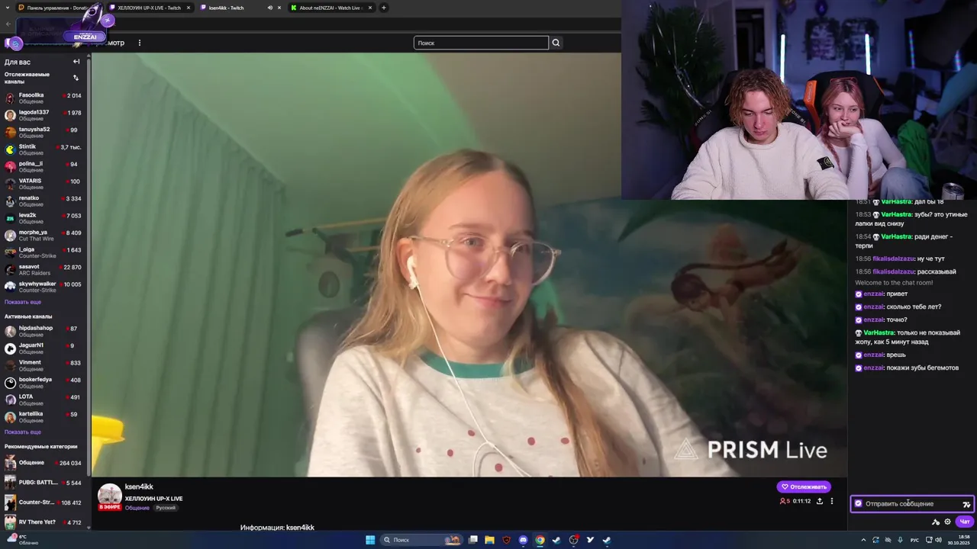
Task: Open tanuysha52 channel in sidebar
Action: [x=43, y=133]
